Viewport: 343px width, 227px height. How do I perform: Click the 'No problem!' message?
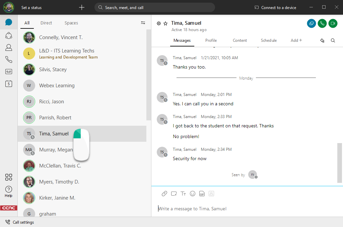186,137
